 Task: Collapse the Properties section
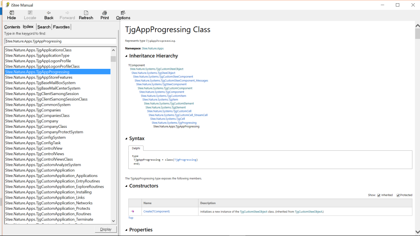pyautogui.click(x=126, y=230)
